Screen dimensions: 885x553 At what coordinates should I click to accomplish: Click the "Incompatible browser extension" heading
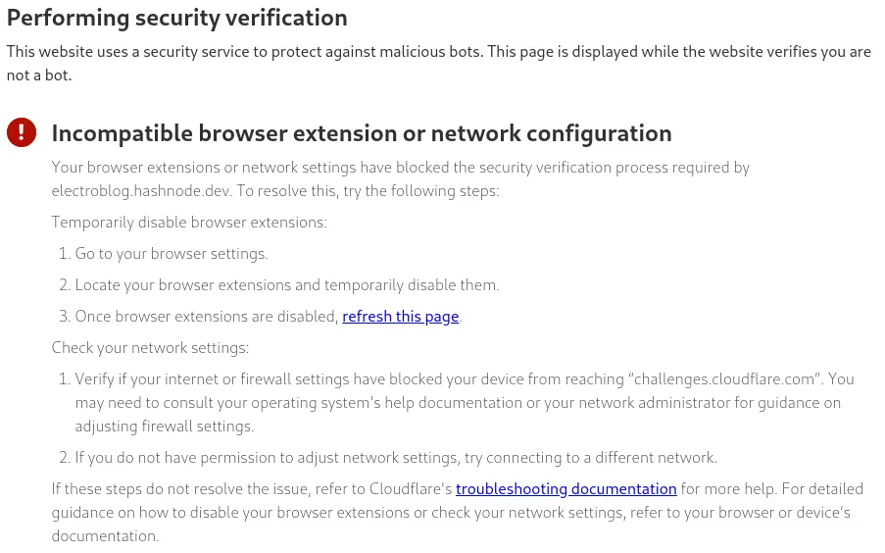click(x=361, y=133)
